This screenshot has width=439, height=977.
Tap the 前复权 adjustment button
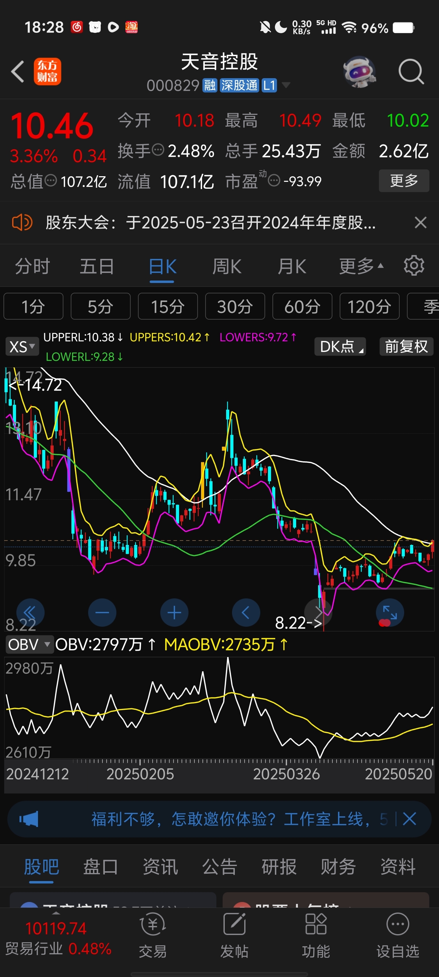(407, 346)
